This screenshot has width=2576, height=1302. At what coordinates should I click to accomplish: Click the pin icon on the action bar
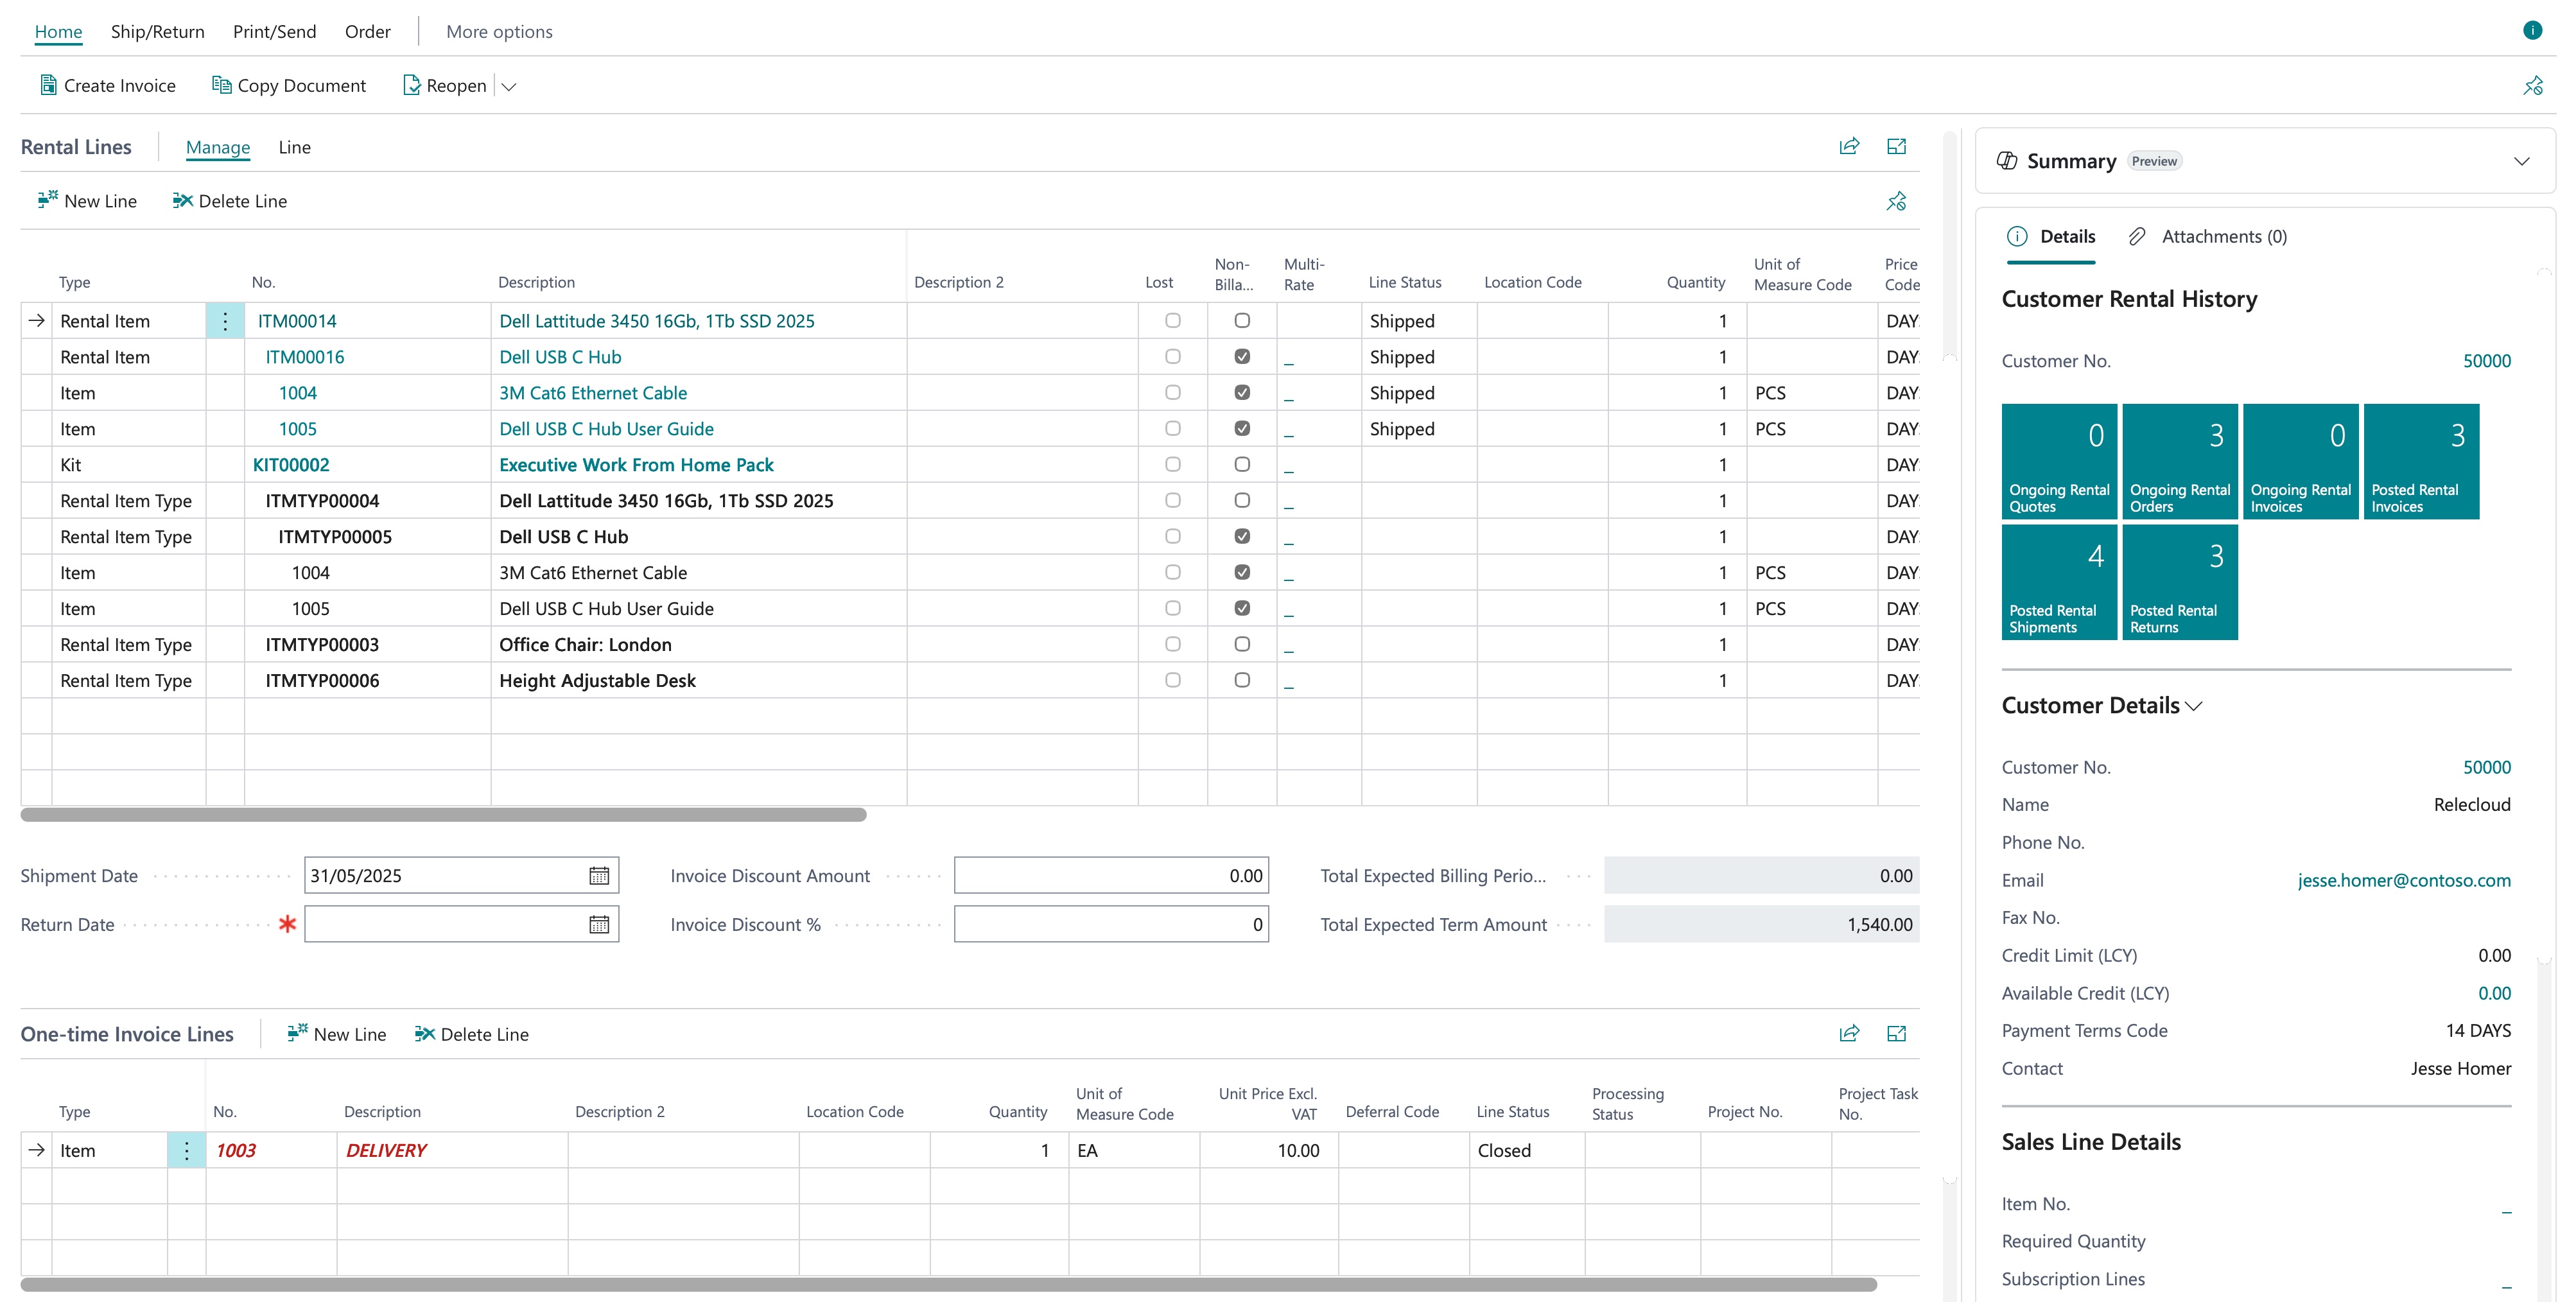coord(2532,85)
